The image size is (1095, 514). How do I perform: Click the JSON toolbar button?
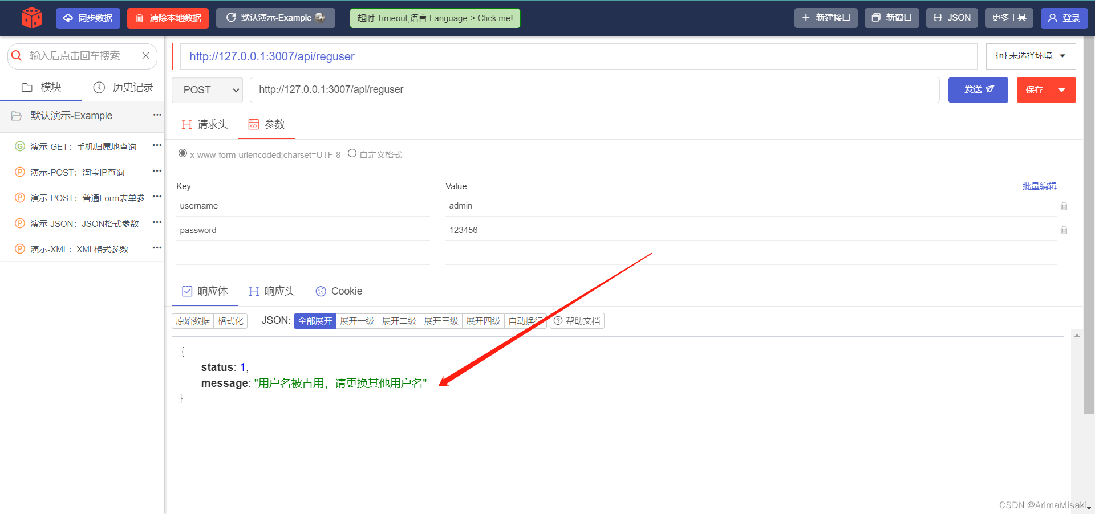tap(952, 18)
